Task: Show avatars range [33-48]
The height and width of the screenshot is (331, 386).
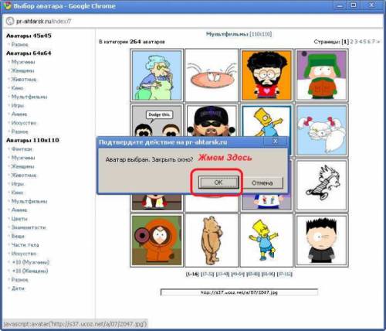Action: (x=222, y=274)
